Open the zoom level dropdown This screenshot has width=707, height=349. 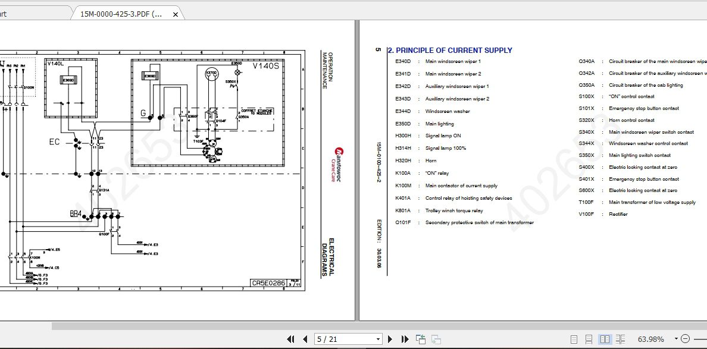click(x=676, y=338)
